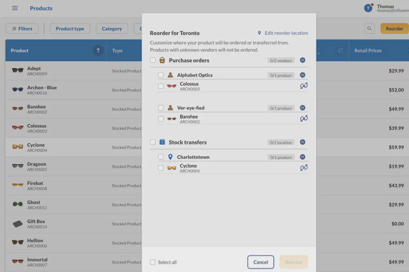Click Edit reorder location link

pyautogui.click(x=283, y=33)
